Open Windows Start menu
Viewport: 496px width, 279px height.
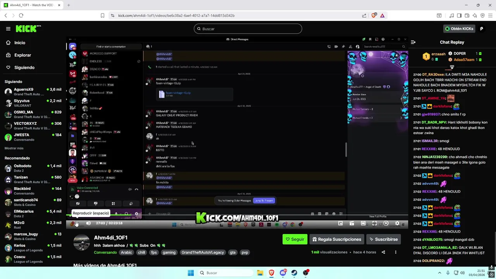pyautogui.click(x=191, y=273)
